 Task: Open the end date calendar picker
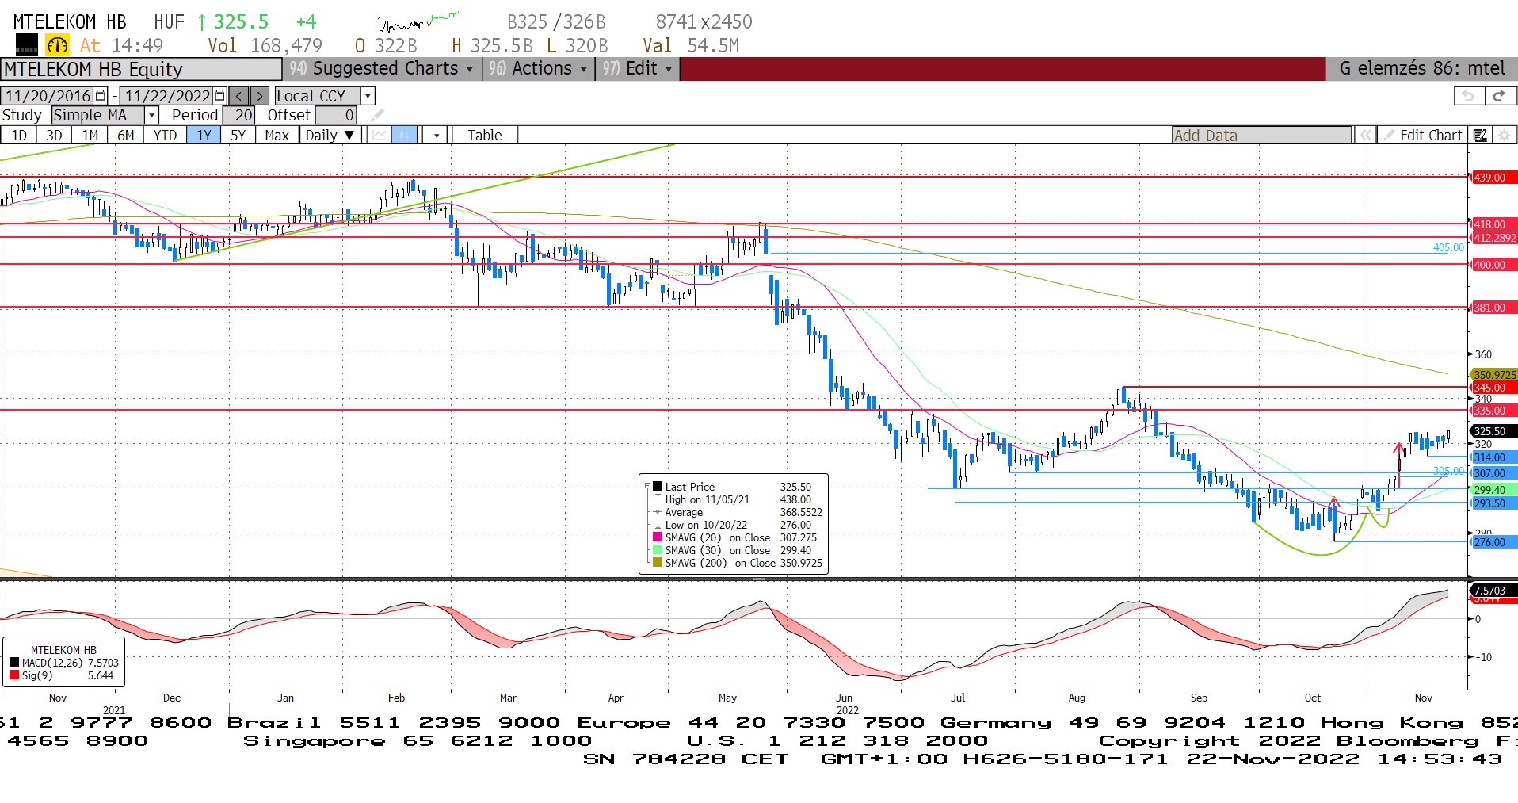pos(220,96)
